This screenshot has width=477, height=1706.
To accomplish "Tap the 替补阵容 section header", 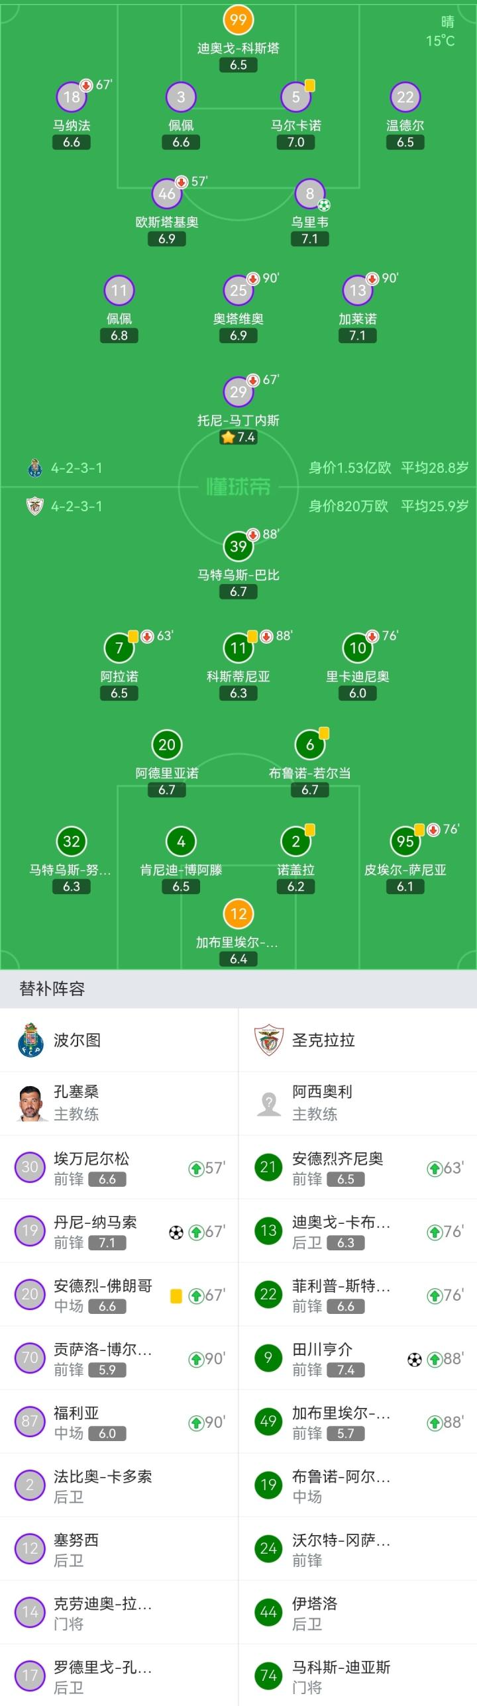I will (52, 989).
